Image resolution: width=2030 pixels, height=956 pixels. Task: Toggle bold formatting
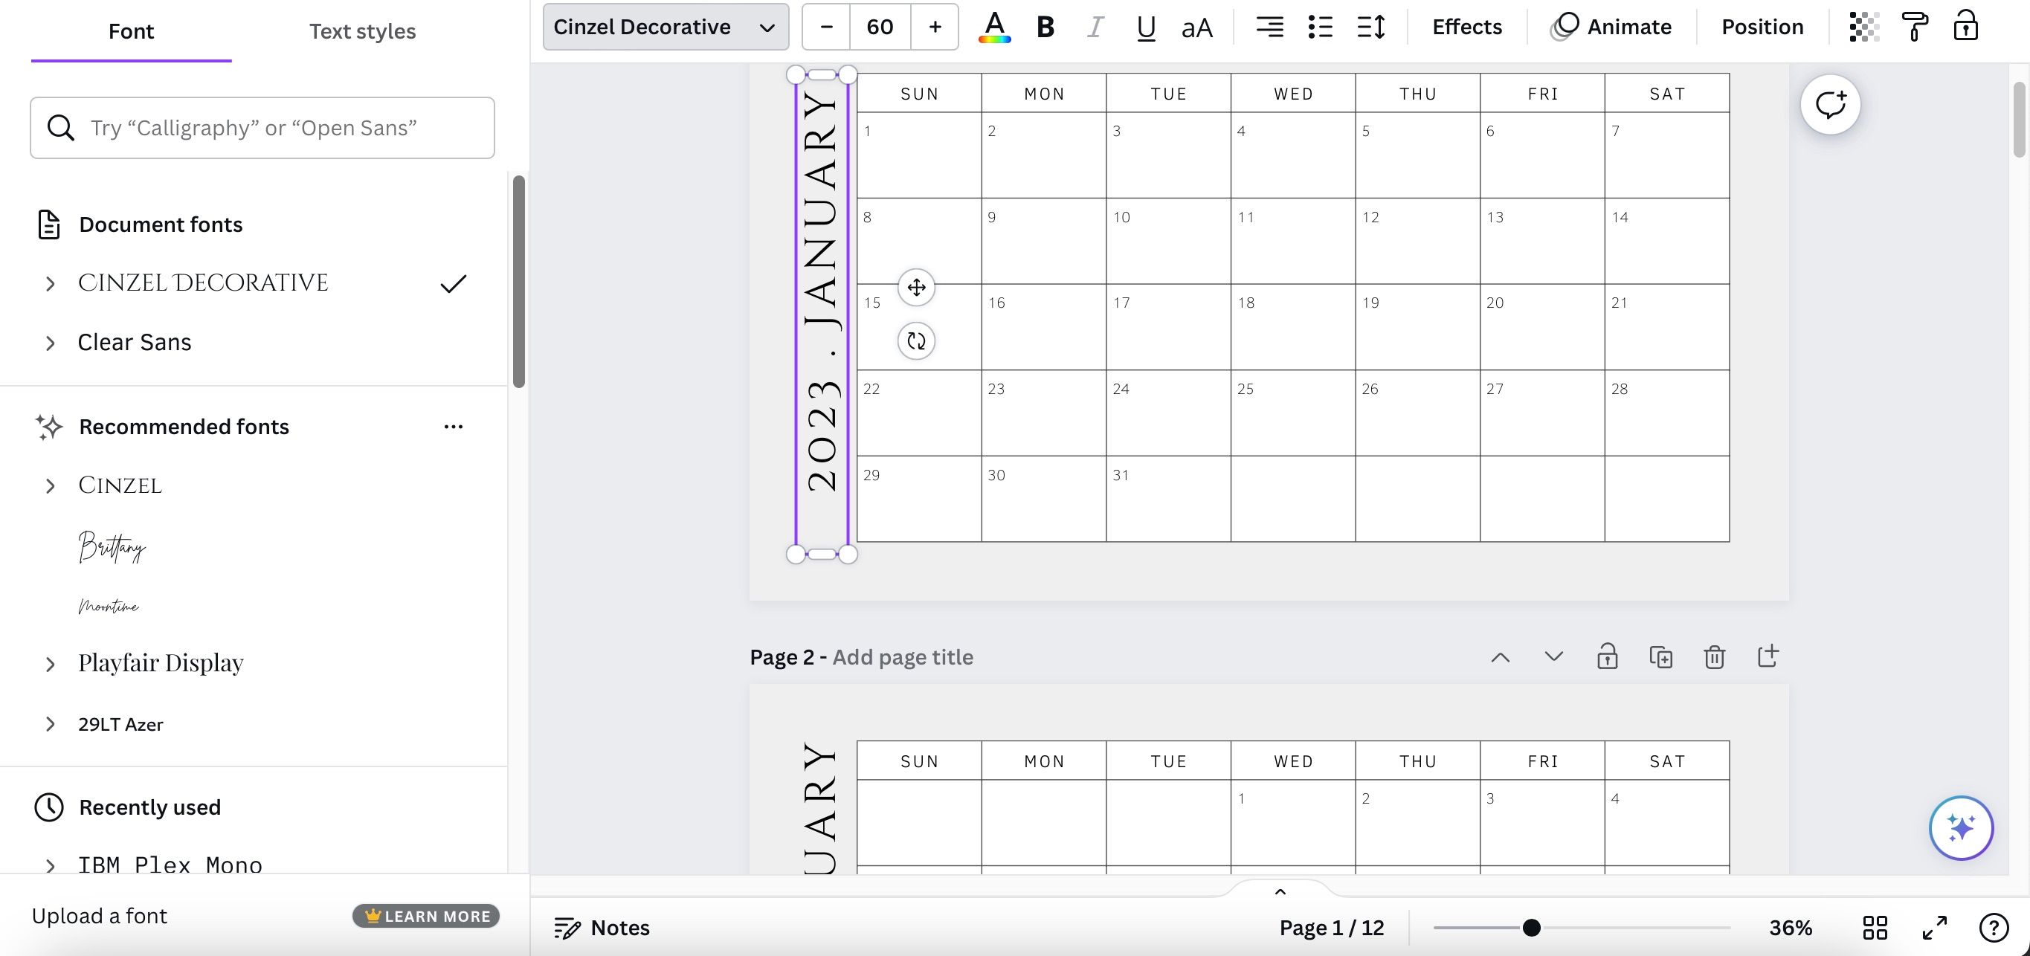(x=1045, y=28)
